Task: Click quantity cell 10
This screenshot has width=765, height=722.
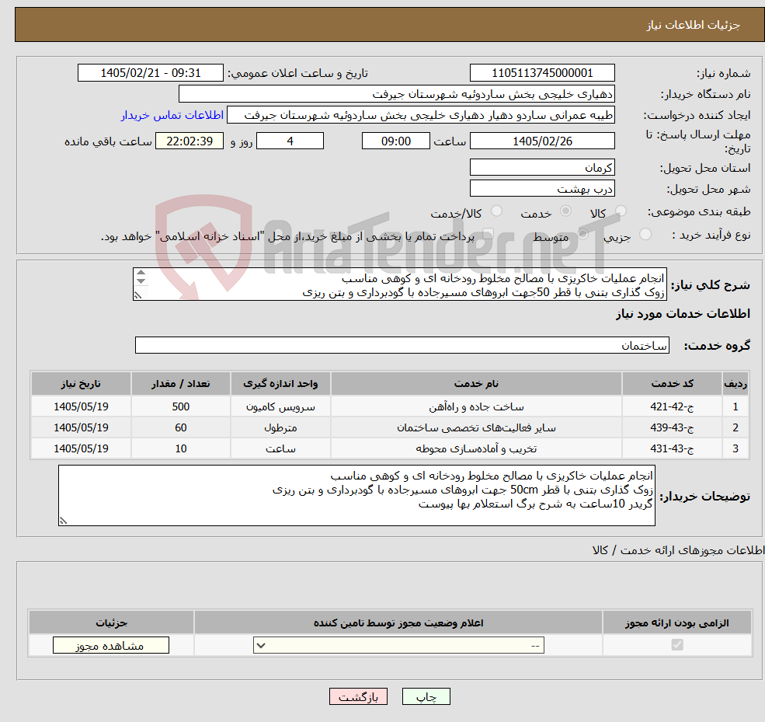Action: pyautogui.click(x=180, y=448)
